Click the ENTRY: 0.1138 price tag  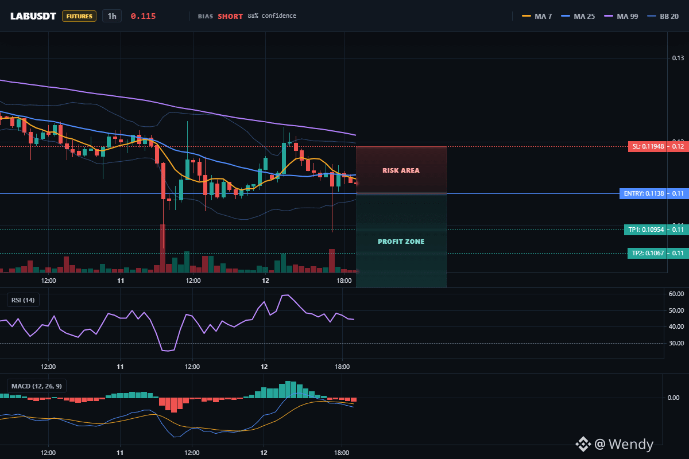644,194
